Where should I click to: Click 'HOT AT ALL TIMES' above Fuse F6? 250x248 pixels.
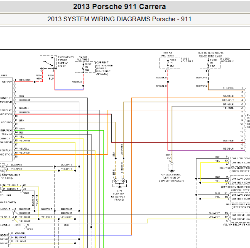tap(83, 58)
